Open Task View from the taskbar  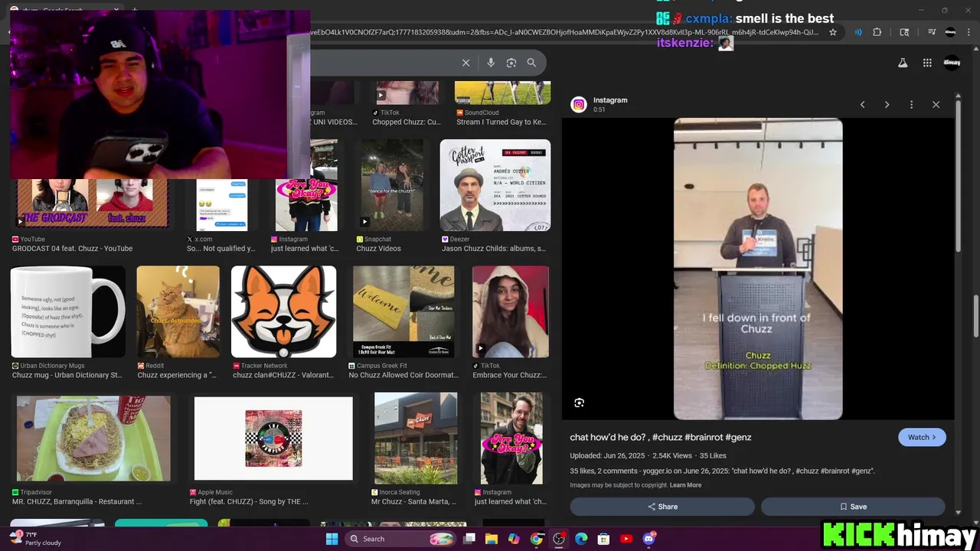pyautogui.click(x=469, y=539)
